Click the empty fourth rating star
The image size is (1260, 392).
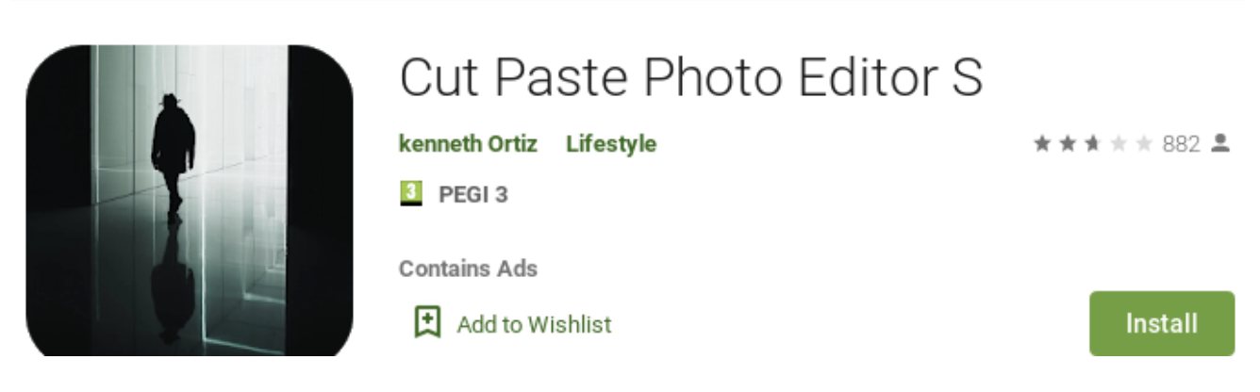coord(1118,144)
